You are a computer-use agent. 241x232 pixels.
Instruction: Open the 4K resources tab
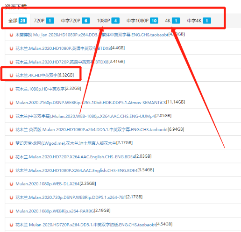[172, 21]
